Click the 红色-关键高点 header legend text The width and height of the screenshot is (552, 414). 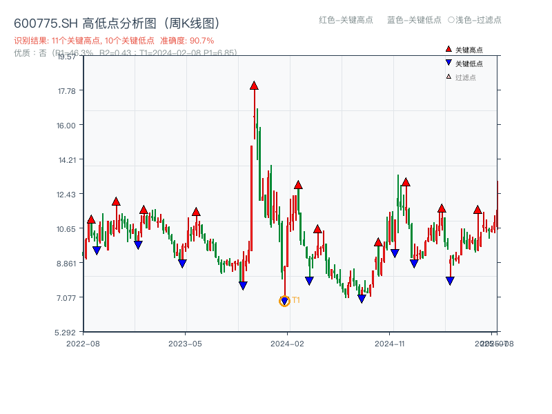[x=346, y=20]
